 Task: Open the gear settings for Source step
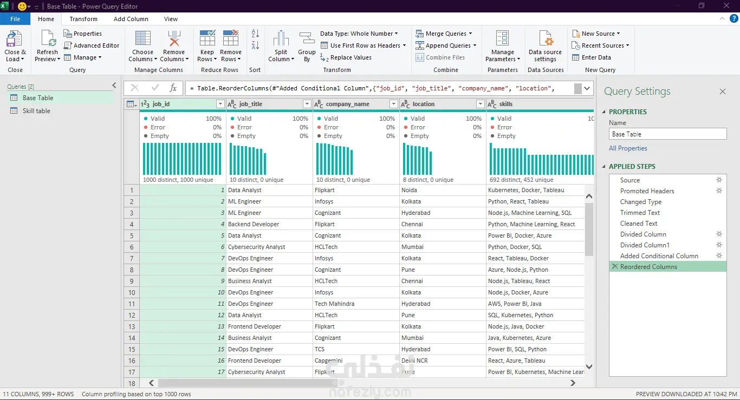(719, 180)
